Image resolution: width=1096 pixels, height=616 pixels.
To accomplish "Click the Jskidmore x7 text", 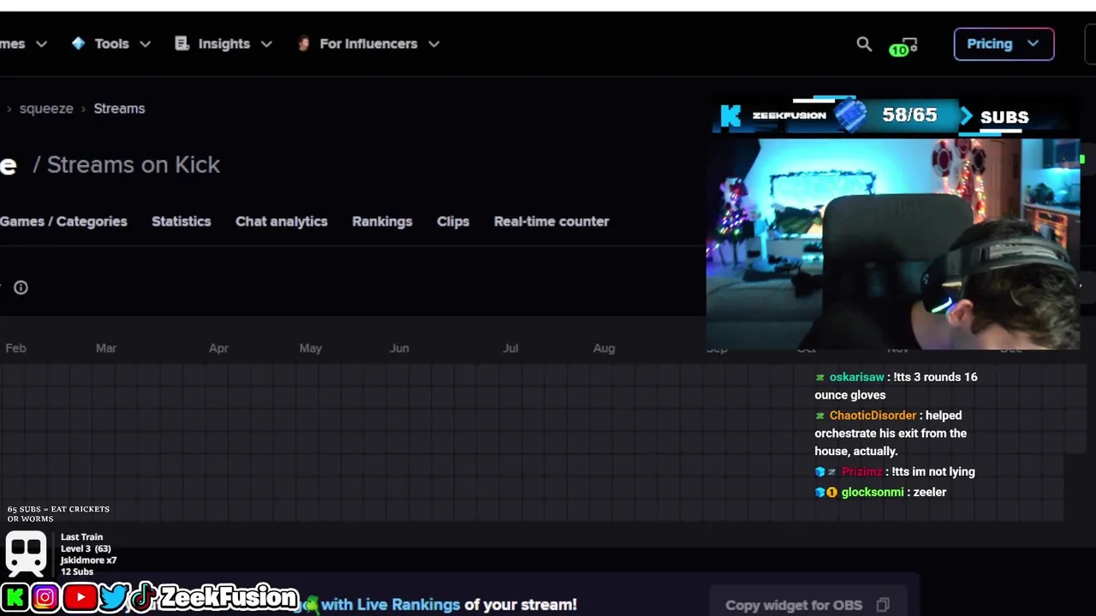I will 88,560.
